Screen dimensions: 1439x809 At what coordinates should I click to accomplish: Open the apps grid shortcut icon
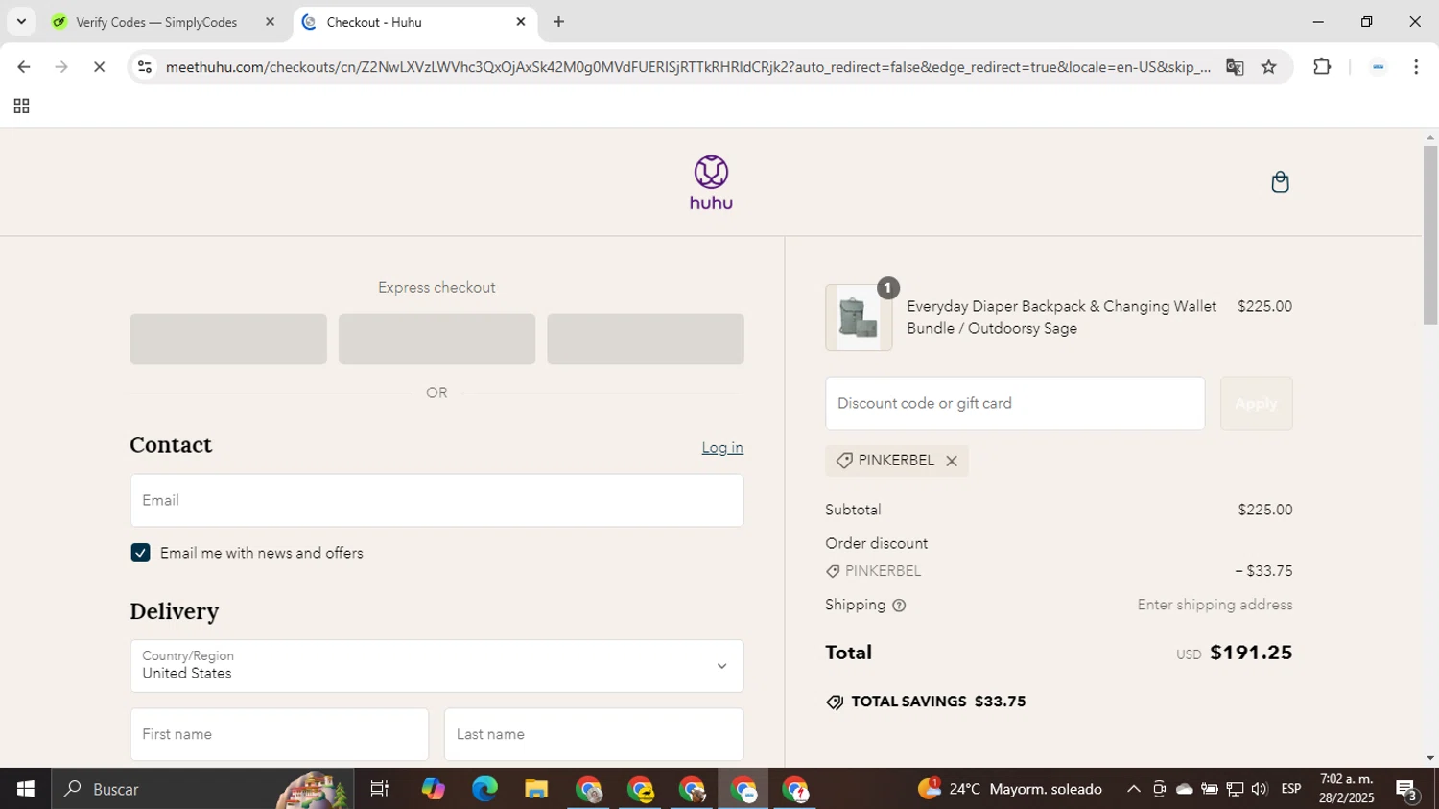coord(21,107)
